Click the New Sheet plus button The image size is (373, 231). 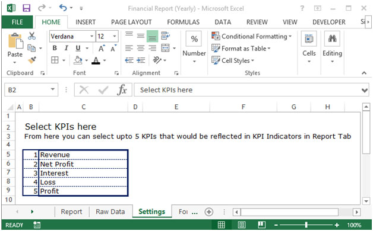pyautogui.click(x=208, y=212)
